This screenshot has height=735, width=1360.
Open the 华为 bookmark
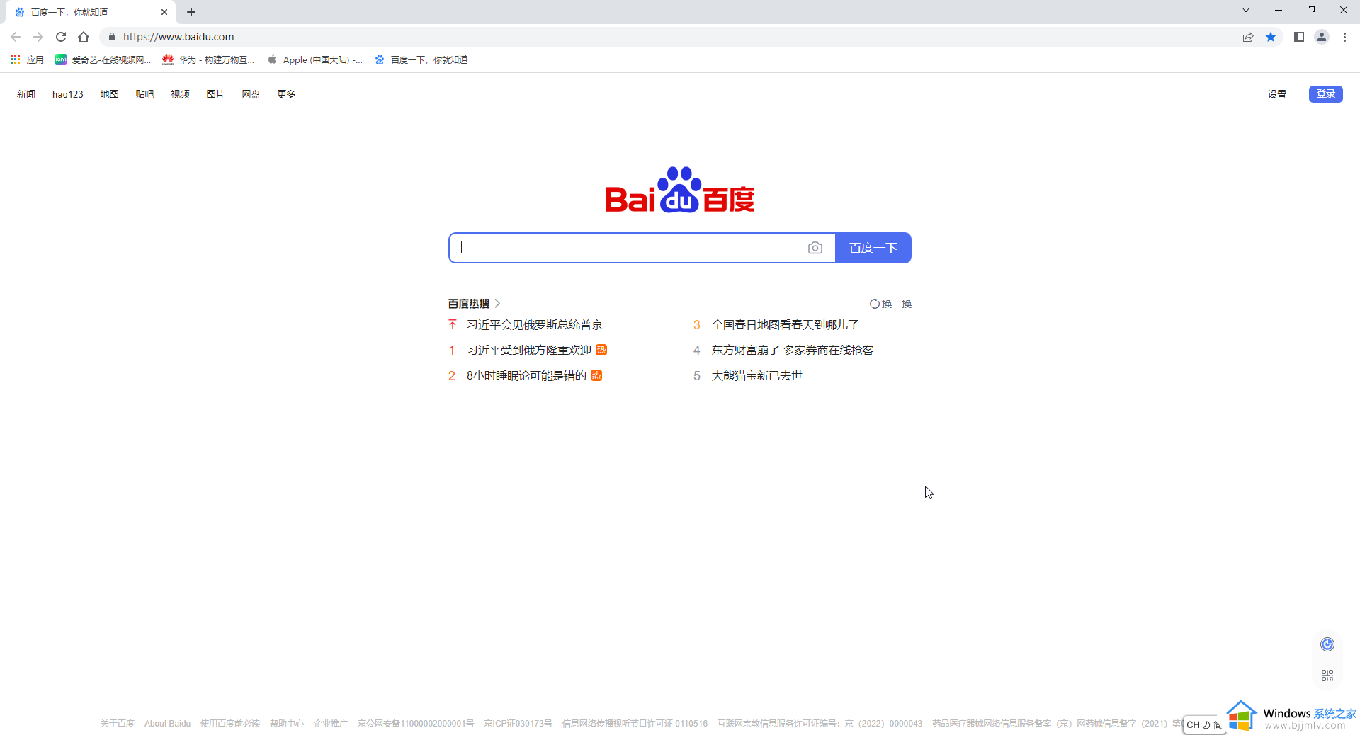(208, 59)
